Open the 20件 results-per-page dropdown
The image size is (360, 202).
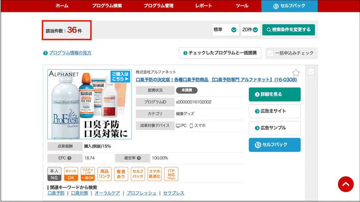coord(250,30)
